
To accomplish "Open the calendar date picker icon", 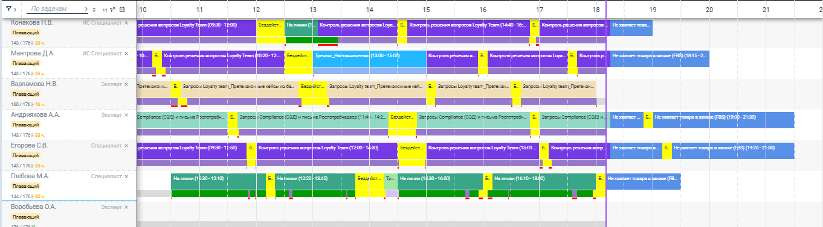I will coord(122,9).
